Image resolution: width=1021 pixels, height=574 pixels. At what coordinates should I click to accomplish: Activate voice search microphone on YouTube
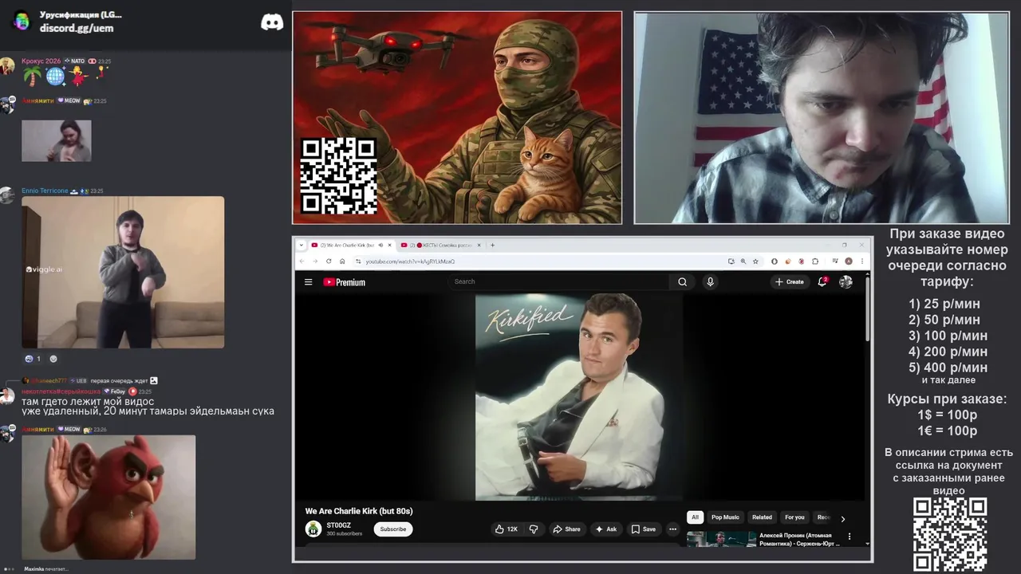coord(710,281)
